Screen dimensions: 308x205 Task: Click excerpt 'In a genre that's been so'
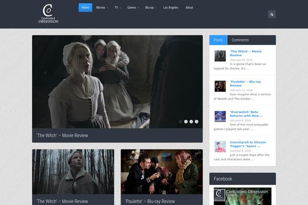coord(248,64)
